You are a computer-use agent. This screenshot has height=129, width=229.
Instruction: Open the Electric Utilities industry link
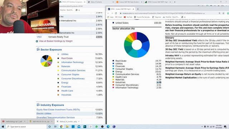[44, 114]
